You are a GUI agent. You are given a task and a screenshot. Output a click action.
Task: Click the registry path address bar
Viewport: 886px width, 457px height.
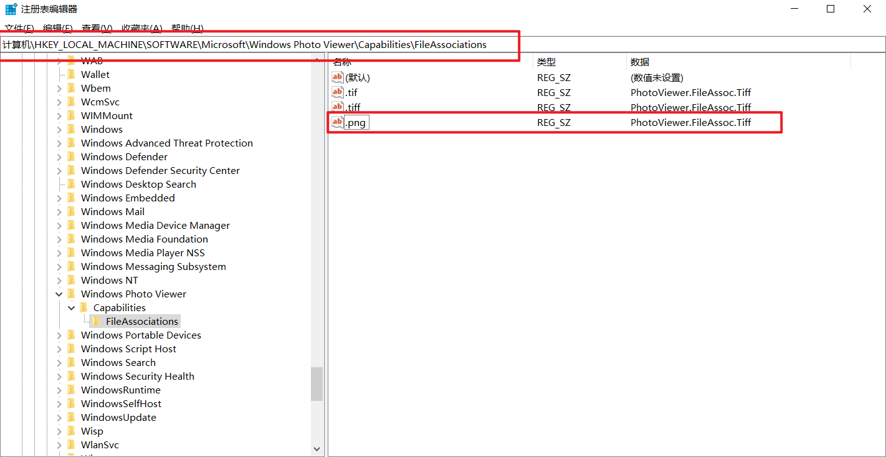coord(442,45)
